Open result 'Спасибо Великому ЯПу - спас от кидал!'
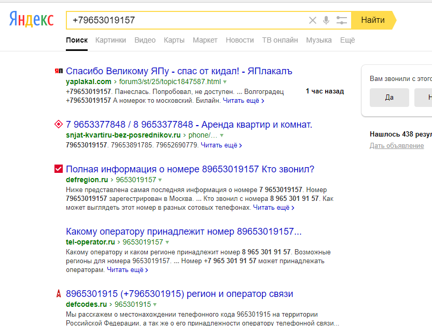The height and width of the screenshot is (326, 432). point(179,71)
